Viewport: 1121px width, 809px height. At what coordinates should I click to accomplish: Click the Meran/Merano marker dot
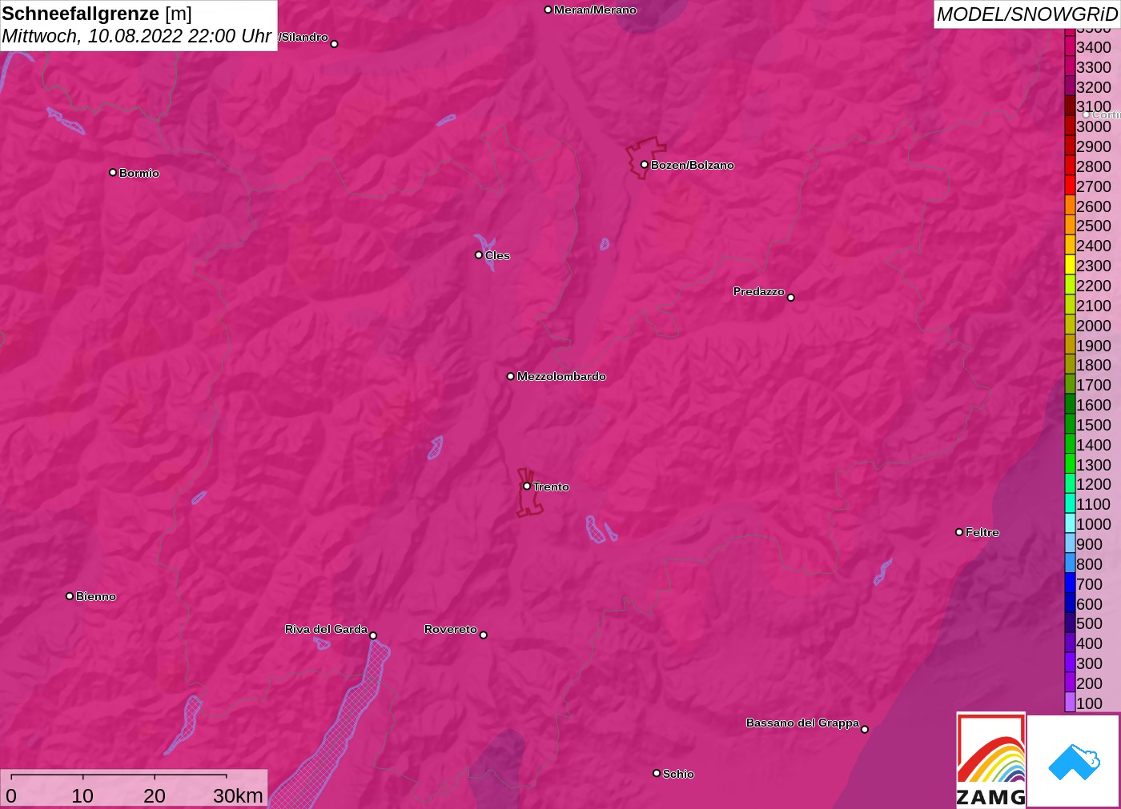pyautogui.click(x=548, y=10)
